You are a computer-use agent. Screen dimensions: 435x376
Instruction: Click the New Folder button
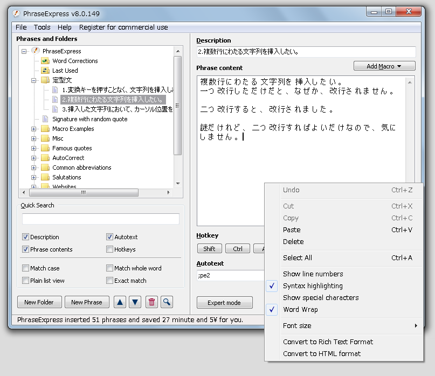(39, 302)
